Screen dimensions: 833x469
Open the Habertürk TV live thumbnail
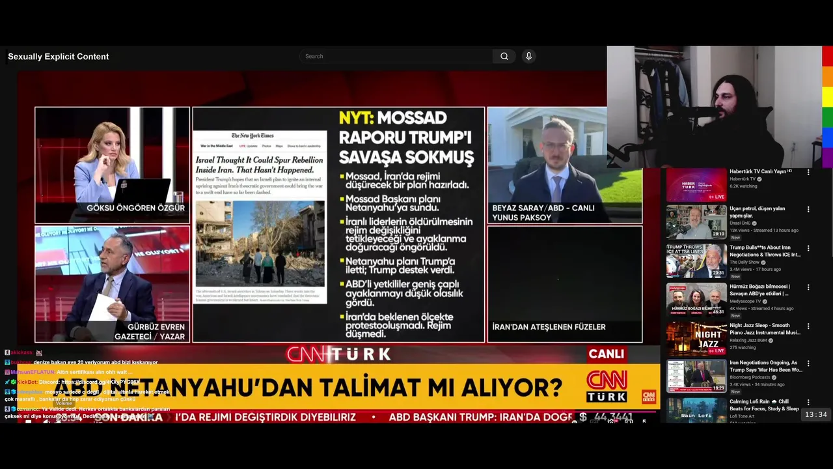(x=696, y=185)
